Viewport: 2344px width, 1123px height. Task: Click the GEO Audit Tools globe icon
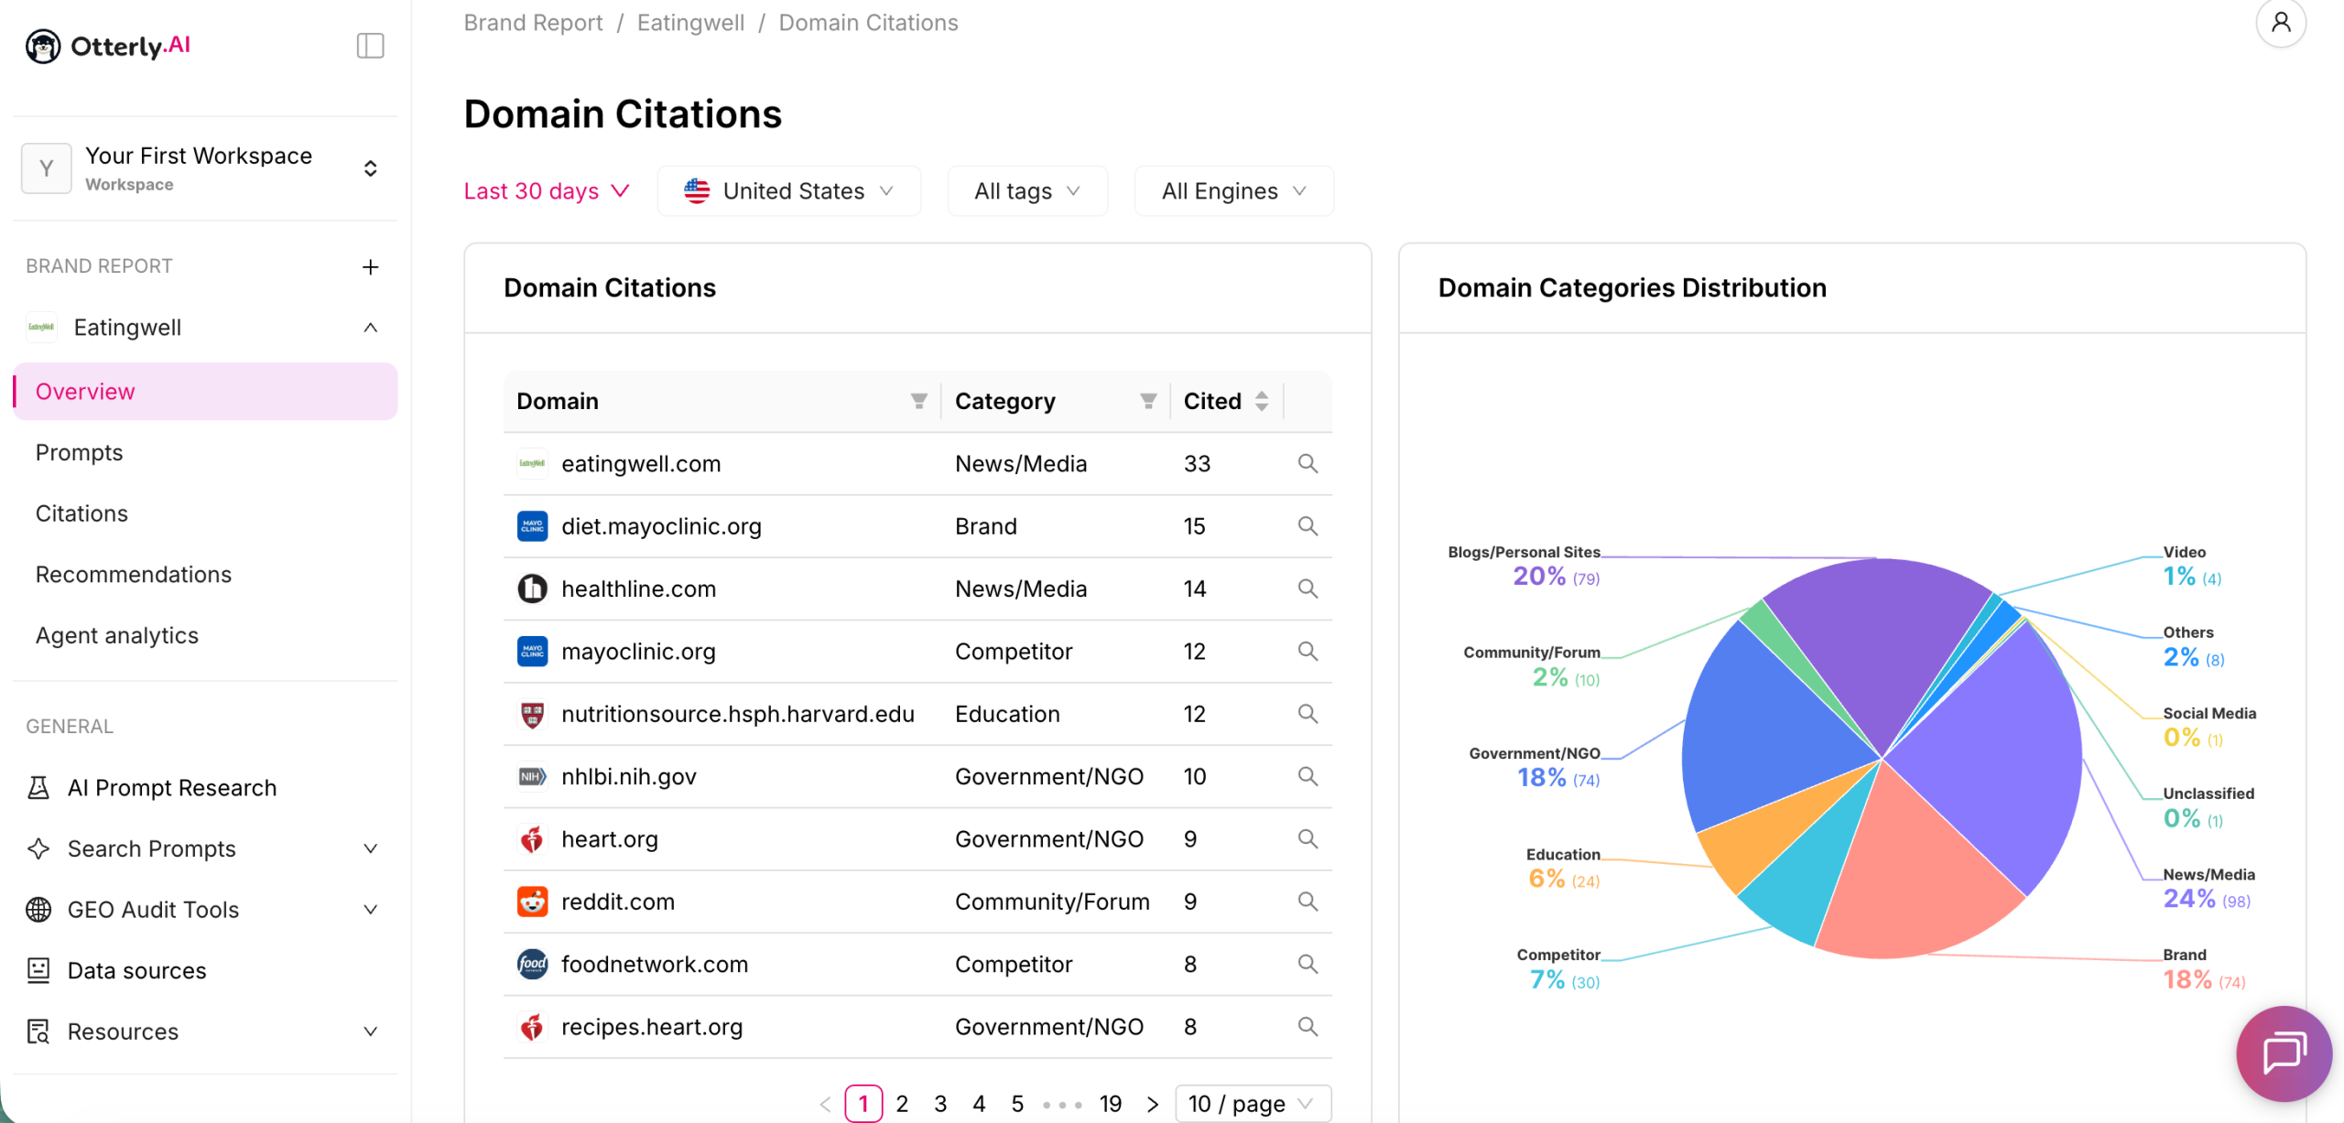(x=38, y=910)
